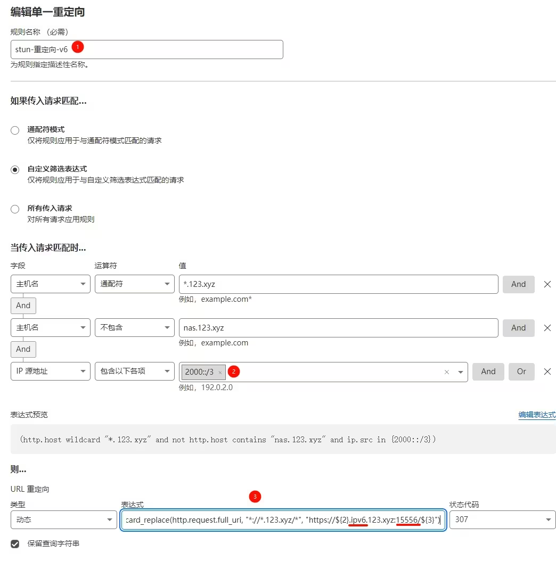The height and width of the screenshot is (561, 556).
Task: Select the 自定义筛选表达式 radio option
Action: [x=15, y=170]
